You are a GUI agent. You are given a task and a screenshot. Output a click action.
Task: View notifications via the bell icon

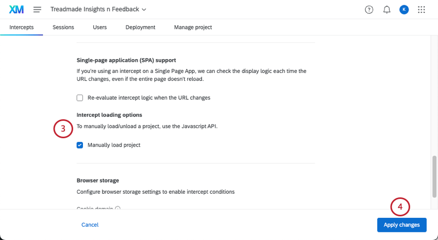387,9
